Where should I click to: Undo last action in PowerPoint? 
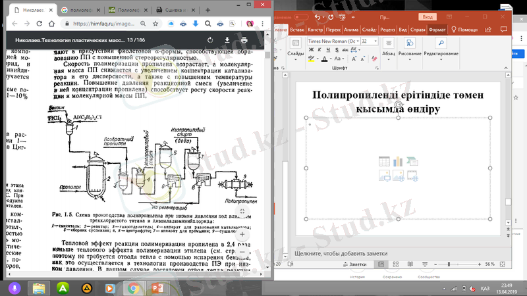[319, 17]
